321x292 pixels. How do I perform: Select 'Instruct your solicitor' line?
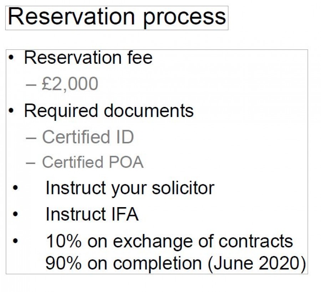click(x=130, y=188)
